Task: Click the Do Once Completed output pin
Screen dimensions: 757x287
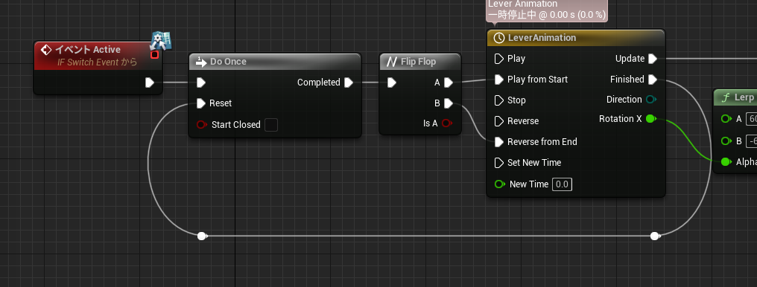Action: click(x=349, y=83)
